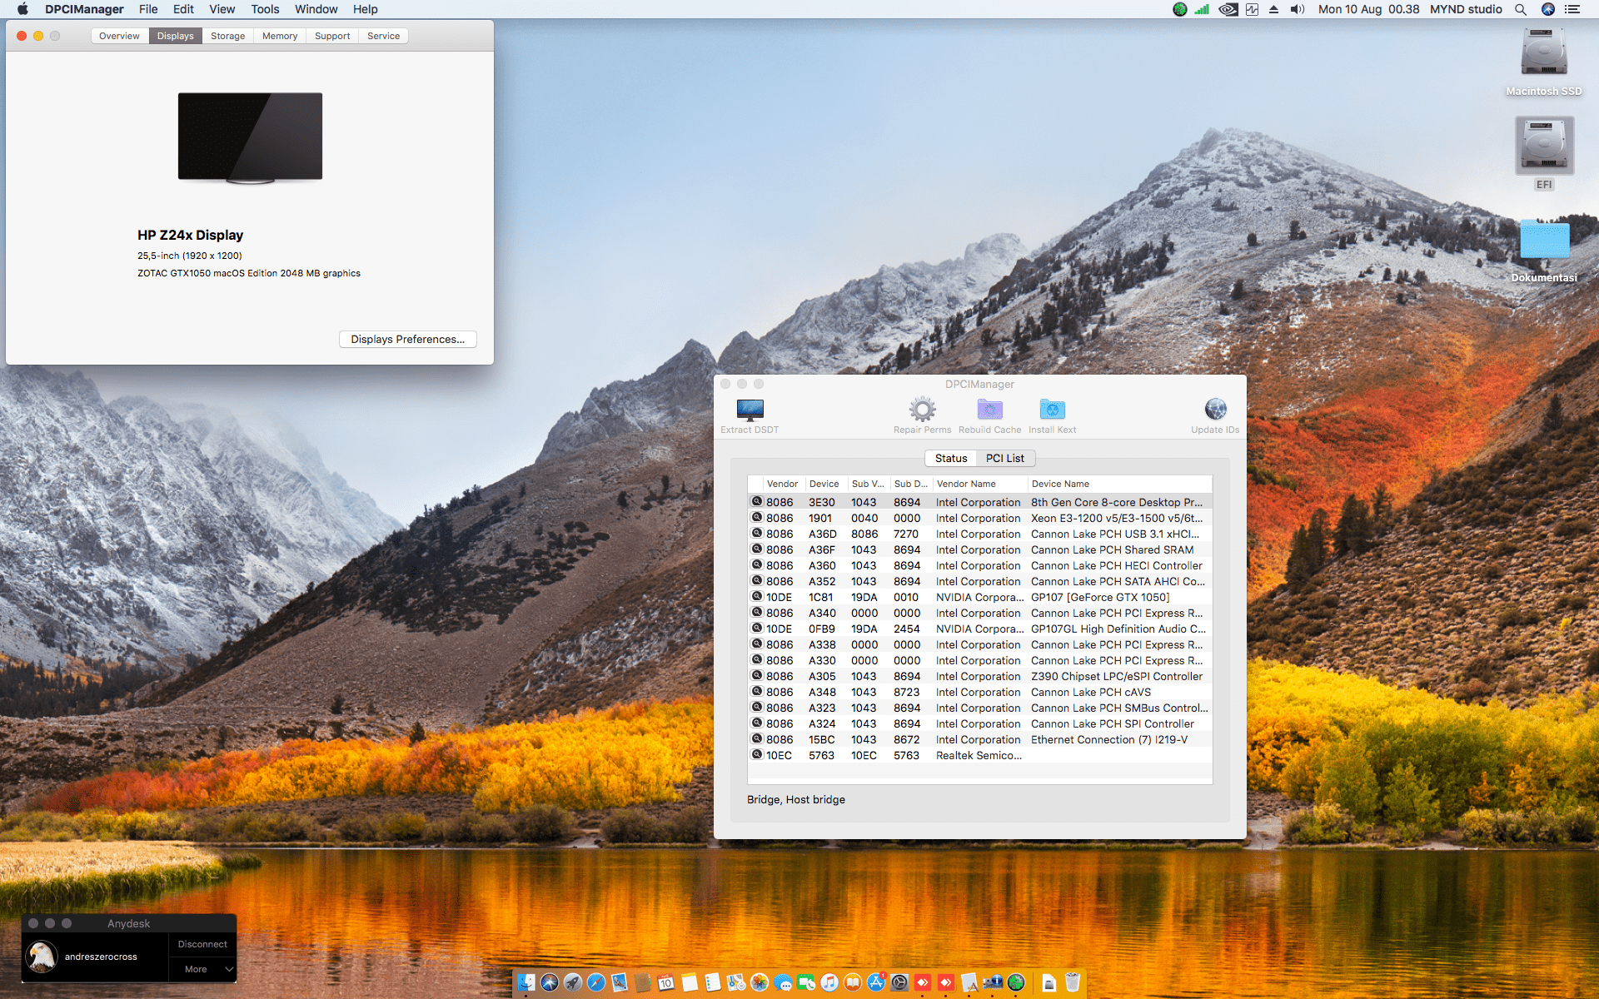Click Disconnect in the Anydesk window
Image resolution: width=1599 pixels, height=999 pixels.
[x=202, y=944]
